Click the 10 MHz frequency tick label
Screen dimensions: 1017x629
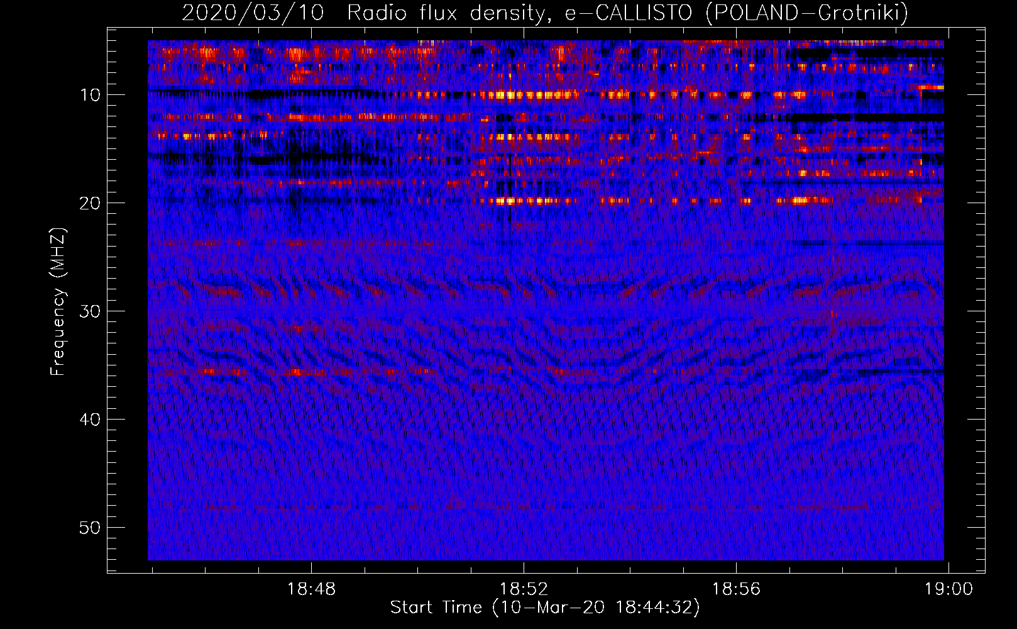91,95
